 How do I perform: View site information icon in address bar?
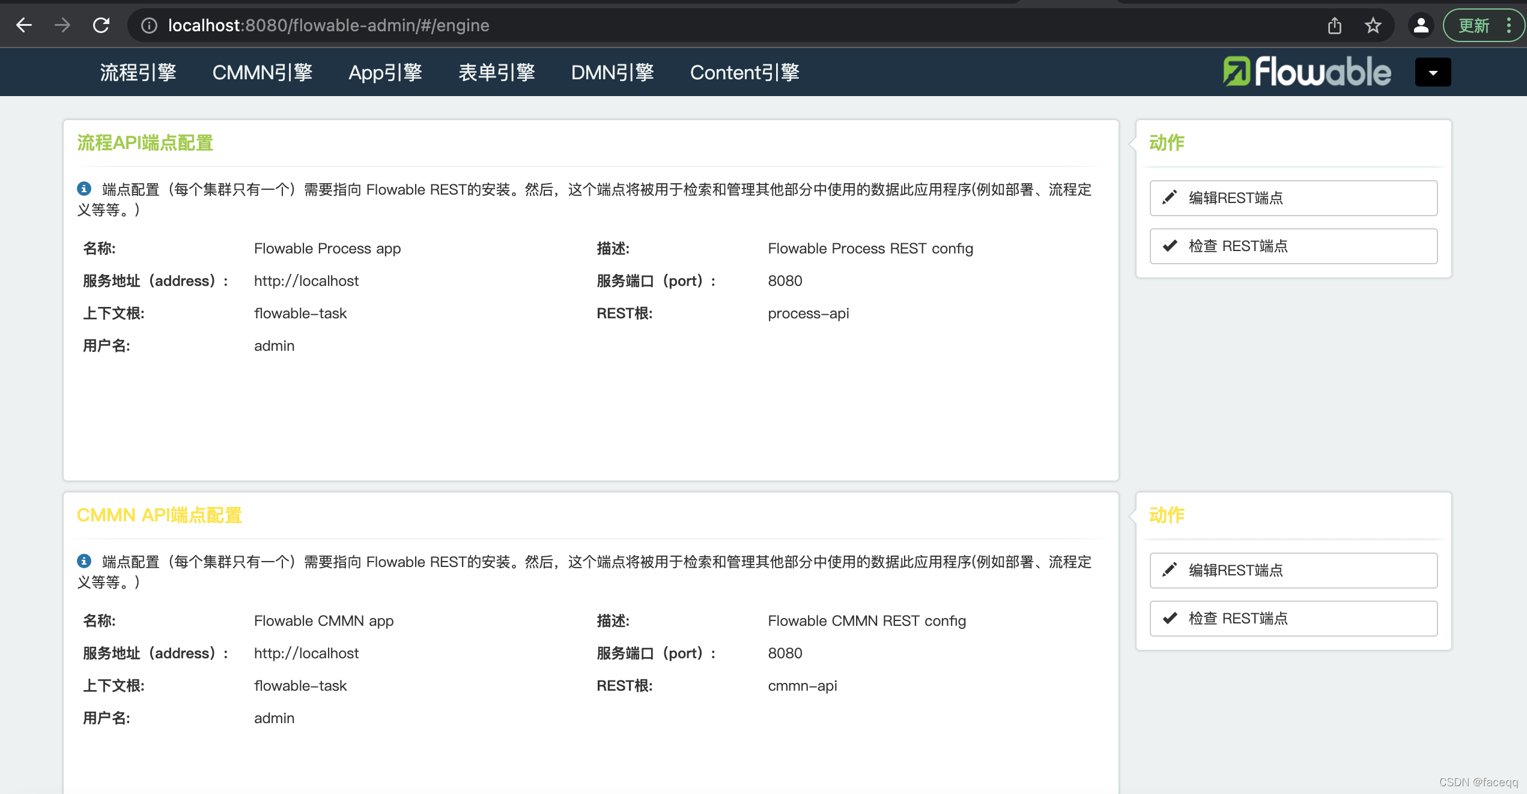[x=149, y=25]
